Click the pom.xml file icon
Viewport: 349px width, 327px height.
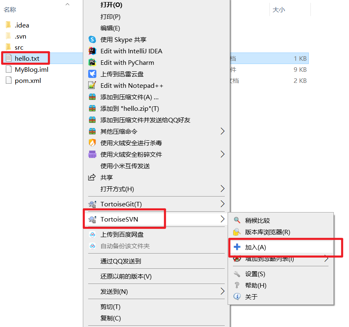(x=9, y=80)
